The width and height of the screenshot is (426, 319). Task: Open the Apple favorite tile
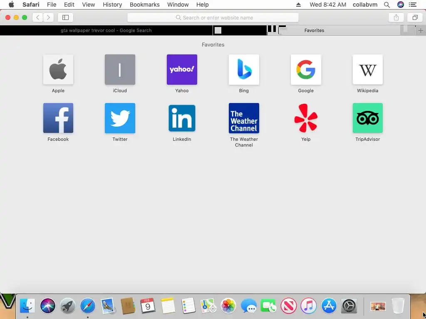tap(58, 69)
